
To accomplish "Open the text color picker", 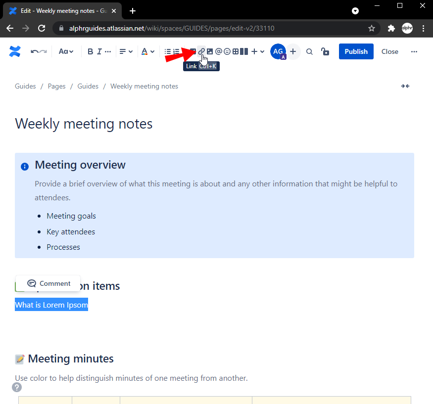I will 148,51.
